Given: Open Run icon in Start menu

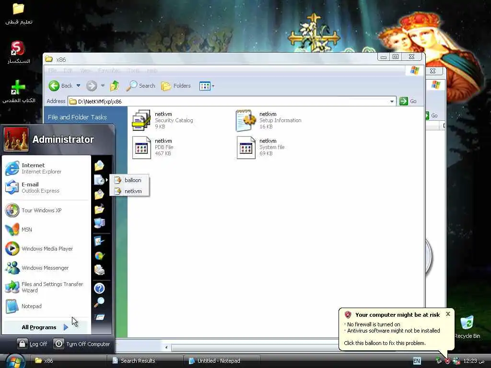Looking at the screenshot, I should (99, 317).
